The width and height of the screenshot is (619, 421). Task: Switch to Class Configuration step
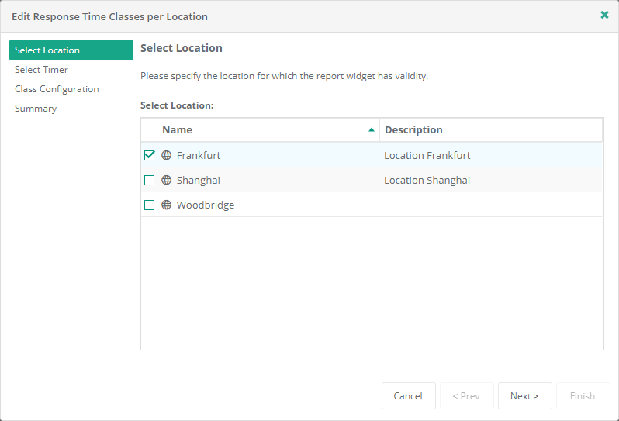[x=57, y=89]
